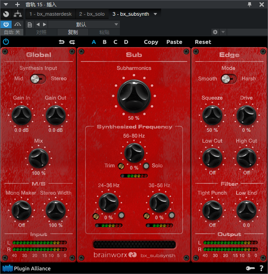Click the previous preset arrow
268x274 pixels.
38,25
